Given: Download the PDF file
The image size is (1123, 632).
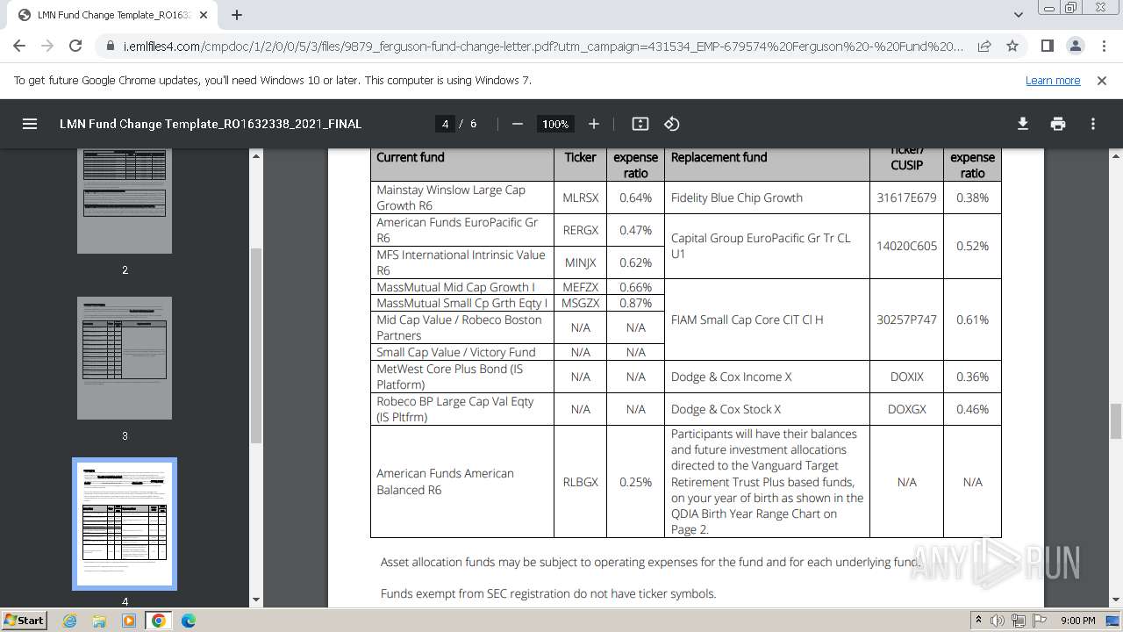Looking at the screenshot, I should pyautogui.click(x=1023, y=124).
